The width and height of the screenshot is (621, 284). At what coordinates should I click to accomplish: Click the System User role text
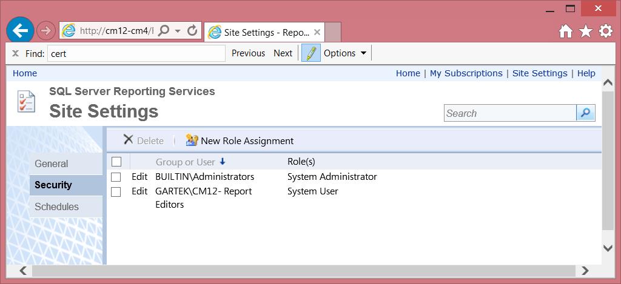(x=312, y=191)
